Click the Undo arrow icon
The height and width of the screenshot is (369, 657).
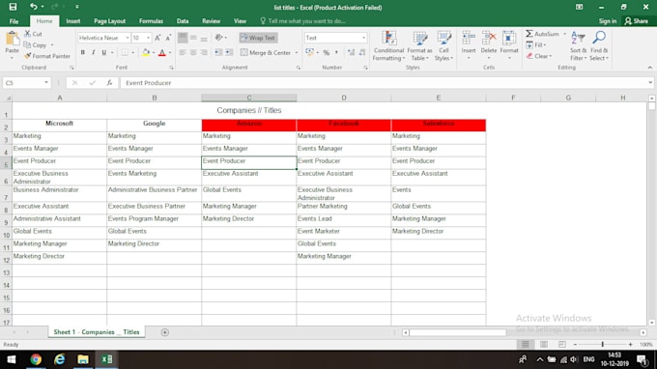pos(33,7)
